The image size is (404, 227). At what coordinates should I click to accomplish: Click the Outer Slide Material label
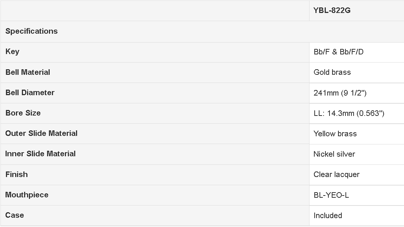click(x=42, y=133)
